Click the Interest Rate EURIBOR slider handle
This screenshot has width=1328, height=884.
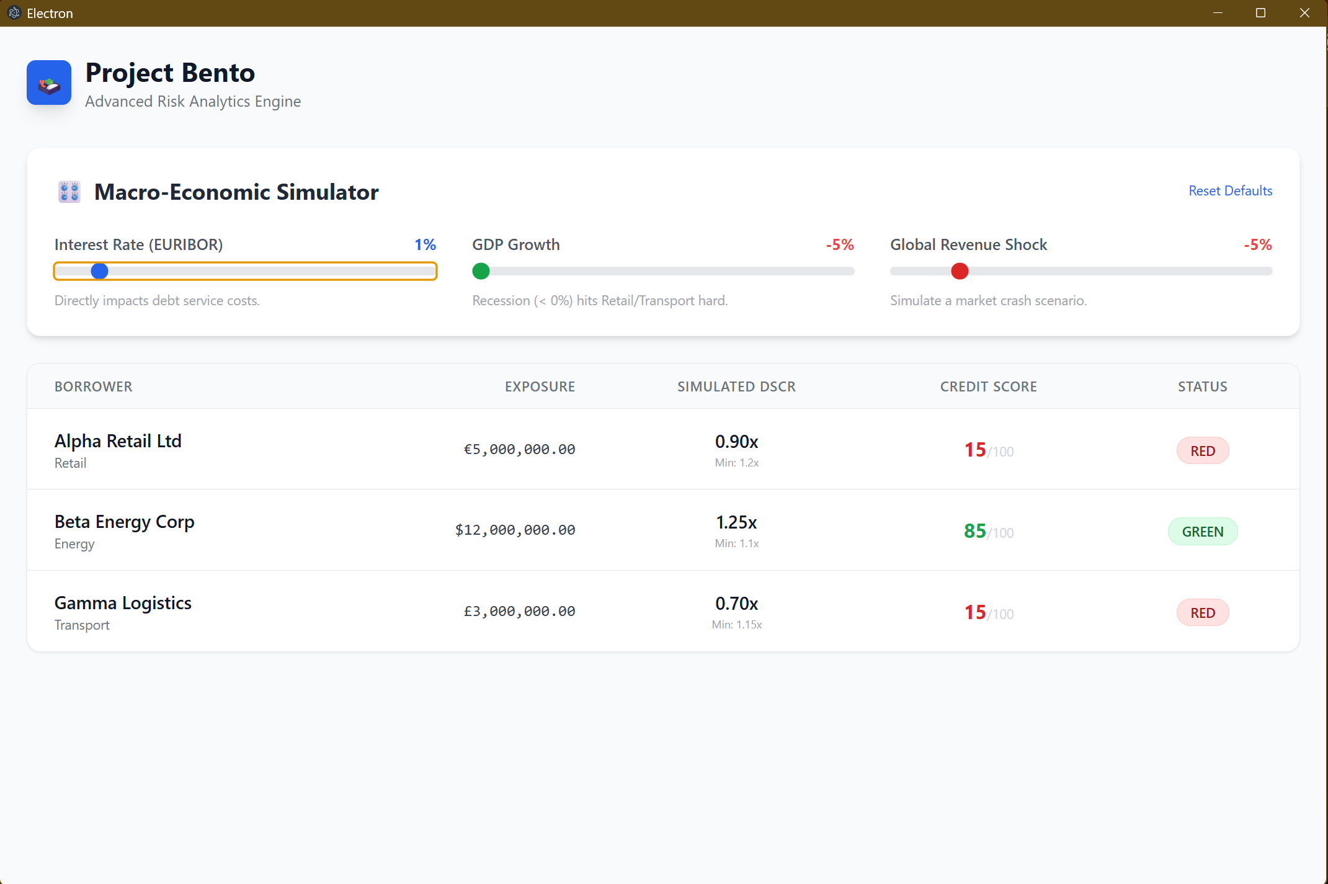point(99,271)
